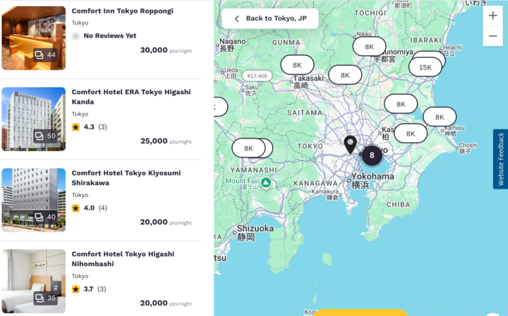Open photo gallery icon showing 50 photos
This screenshot has width=508, height=316.
(x=45, y=136)
